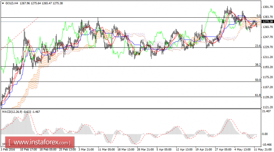This screenshot has height=152, width=274.
Task: Click the 18 Mar 13:00 date label
Action: point(126,150)
